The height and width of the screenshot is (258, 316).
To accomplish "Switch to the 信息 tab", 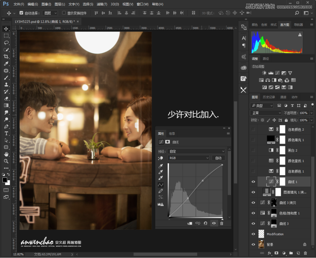I will click(172, 134).
